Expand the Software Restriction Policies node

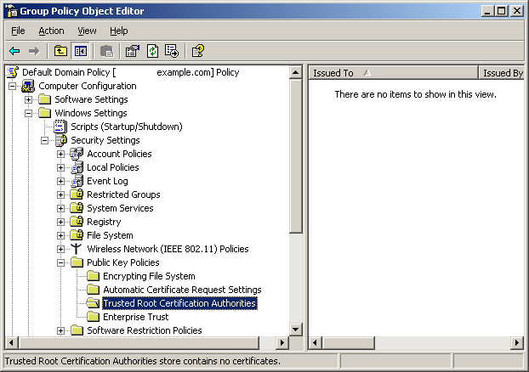click(61, 330)
